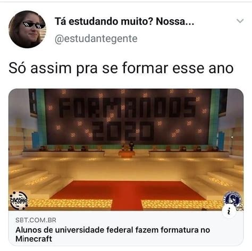Select the tweet text 'Só assim pra se formar esse ano'
The height and width of the screenshot is (251, 252).
coord(121,68)
